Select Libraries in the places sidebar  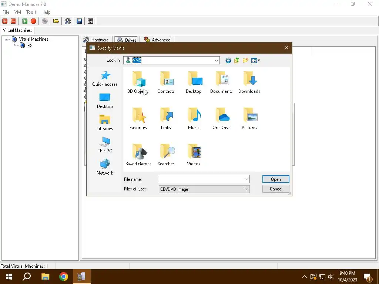tap(105, 123)
